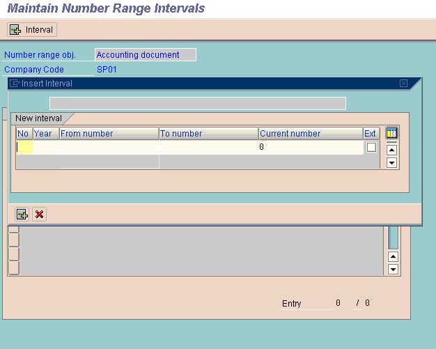This screenshot has width=436, height=349.
Task: Click the From number column header
Action: point(109,134)
